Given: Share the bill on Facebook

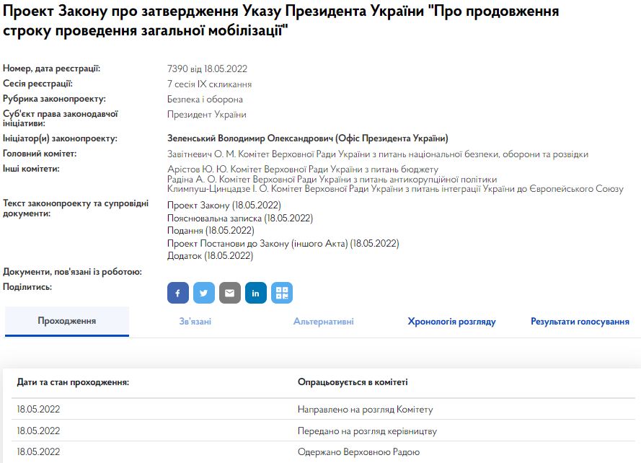Looking at the screenshot, I should [178, 293].
